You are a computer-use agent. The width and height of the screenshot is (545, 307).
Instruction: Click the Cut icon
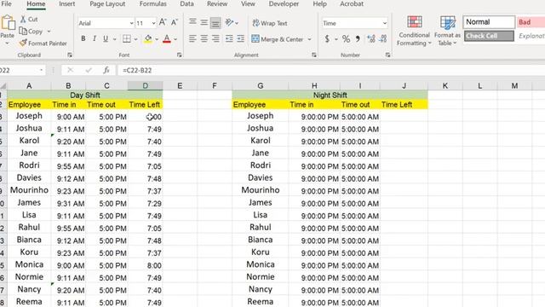point(23,19)
